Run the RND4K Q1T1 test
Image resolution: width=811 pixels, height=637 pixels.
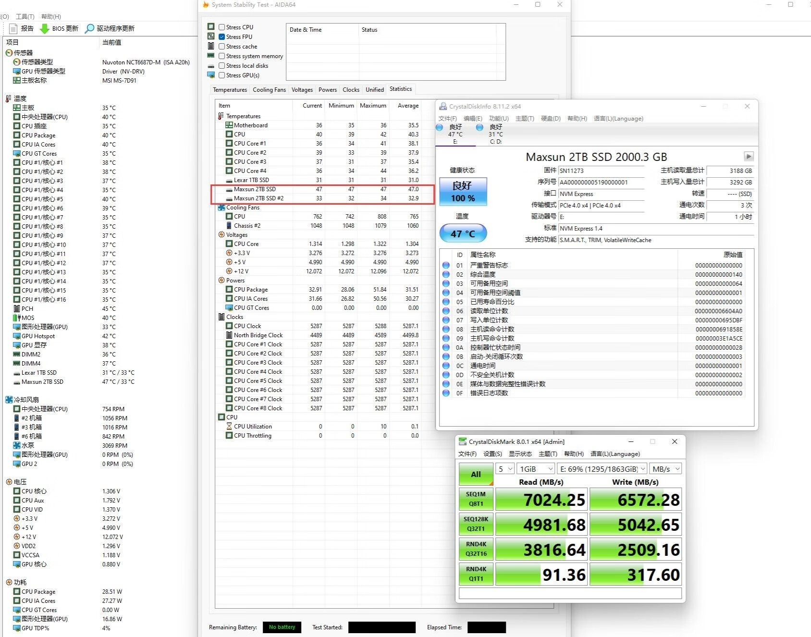[x=476, y=574]
